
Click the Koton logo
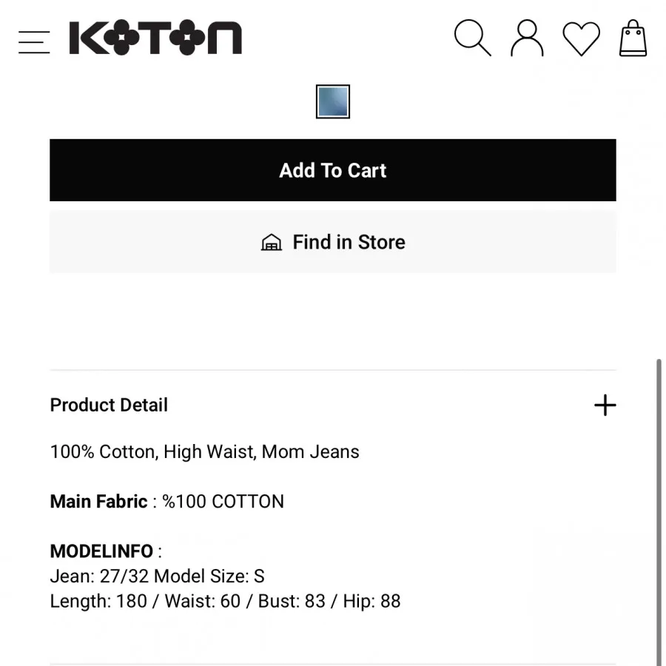[155, 38]
